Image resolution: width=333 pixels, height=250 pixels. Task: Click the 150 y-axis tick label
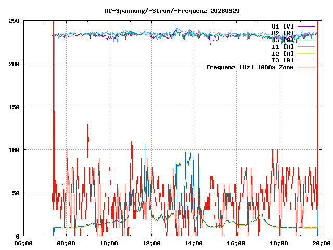pos(15,107)
